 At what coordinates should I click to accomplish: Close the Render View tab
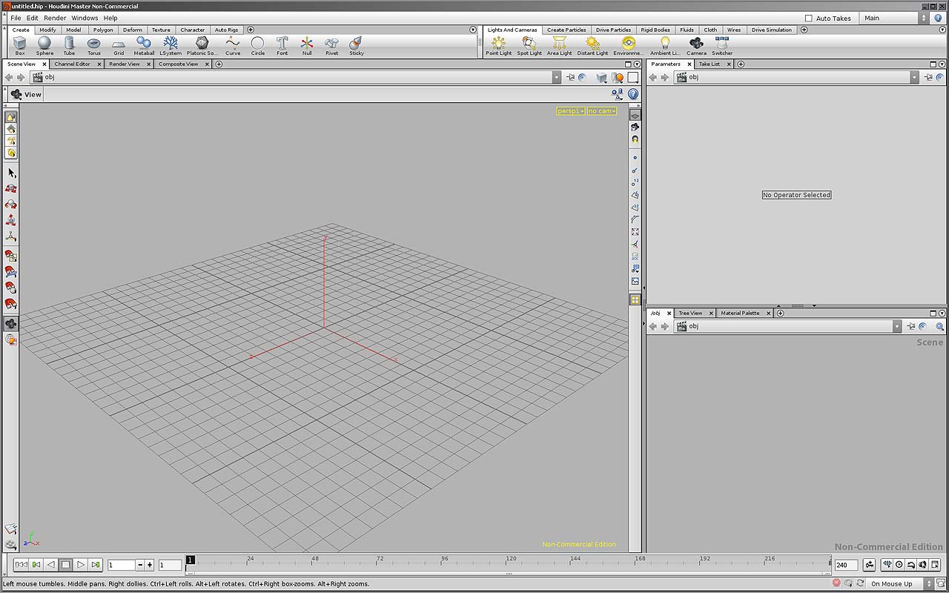(147, 64)
